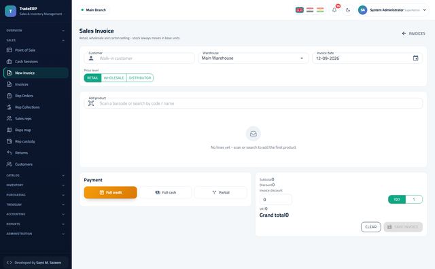Switch language using the third flag

point(320,10)
